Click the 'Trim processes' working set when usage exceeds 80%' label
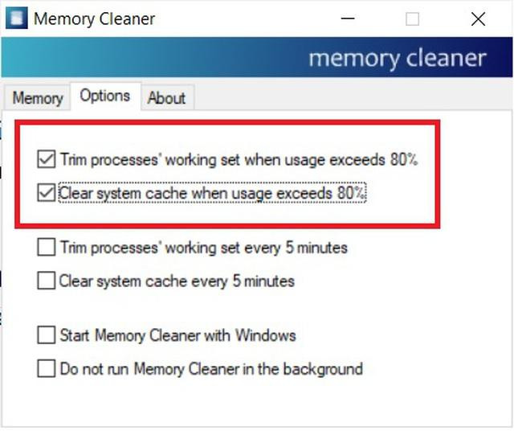This screenshot has width=514, height=431. pyautogui.click(x=239, y=160)
